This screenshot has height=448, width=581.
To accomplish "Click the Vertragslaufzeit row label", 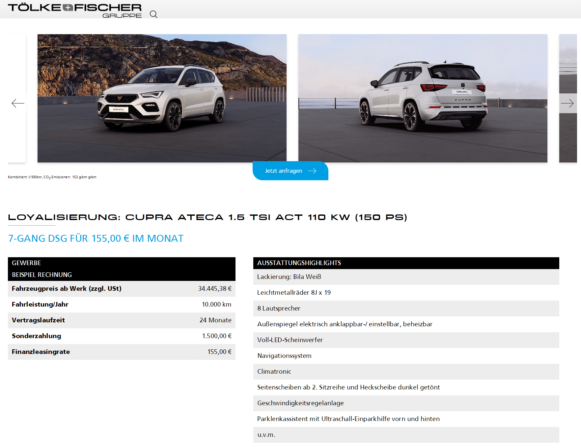I will click(x=38, y=320).
